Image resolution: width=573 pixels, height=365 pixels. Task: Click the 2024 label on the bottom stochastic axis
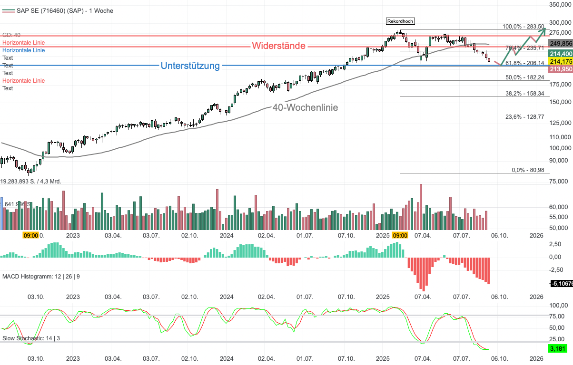[227, 359]
